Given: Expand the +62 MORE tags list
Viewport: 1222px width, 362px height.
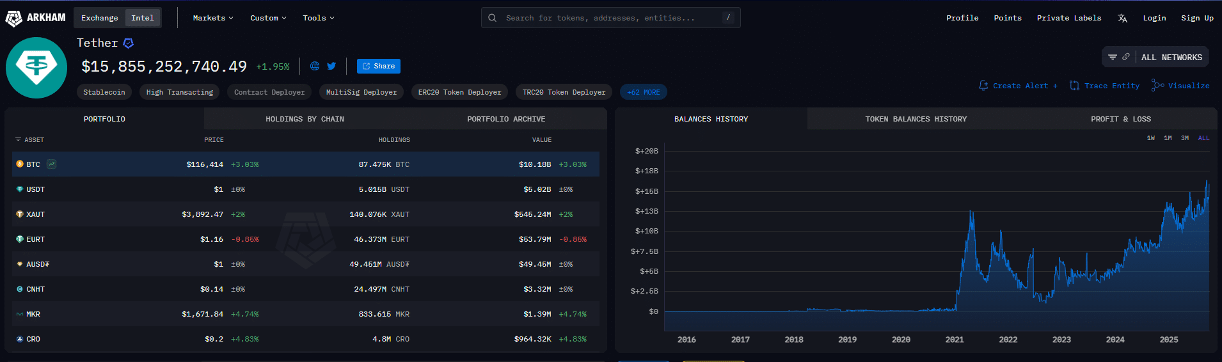Looking at the screenshot, I should click(643, 92).
